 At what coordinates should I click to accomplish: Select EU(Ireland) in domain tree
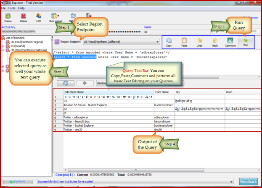[18, 46]
